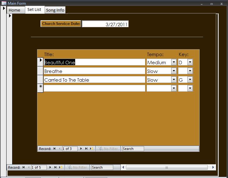228x178 pixels.
Task: Click the '1 of 5' record number box
Action: click(x=39, y=167)
